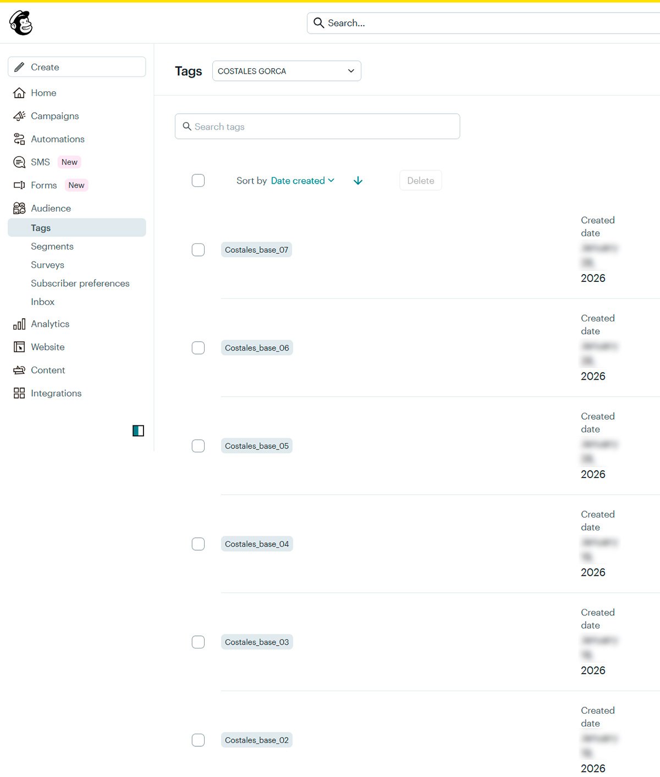
Task: Open the COSTALES GORCA audience dropdown
Action: 287,71
